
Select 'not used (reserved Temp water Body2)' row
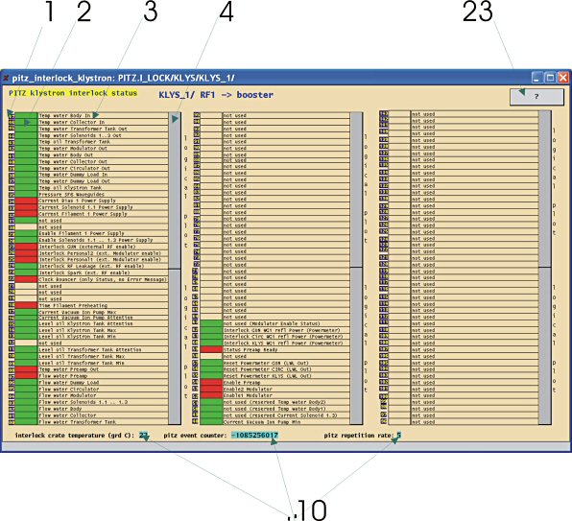click(286, 402)
